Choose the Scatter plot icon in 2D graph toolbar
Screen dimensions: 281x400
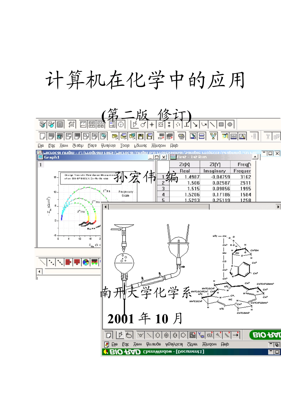coord(51,262)
